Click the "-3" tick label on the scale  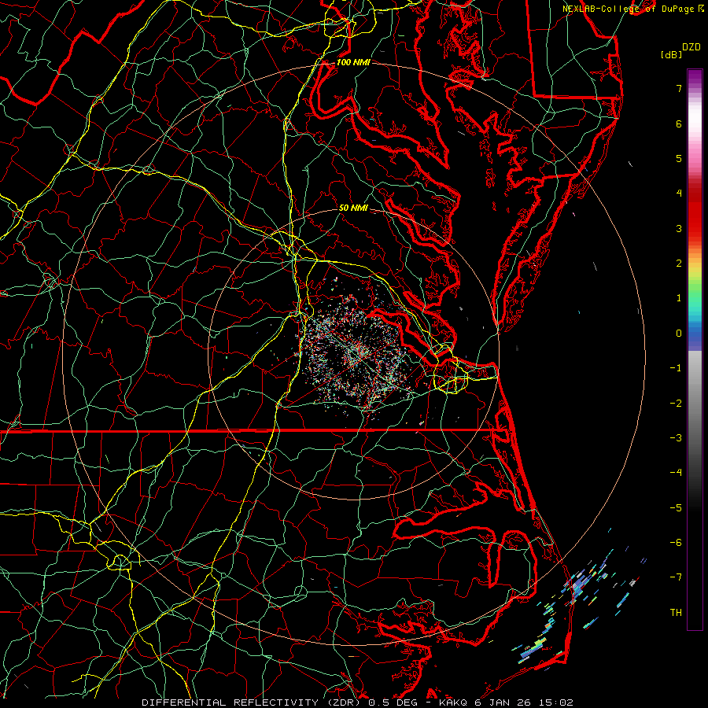pos(676,438)
